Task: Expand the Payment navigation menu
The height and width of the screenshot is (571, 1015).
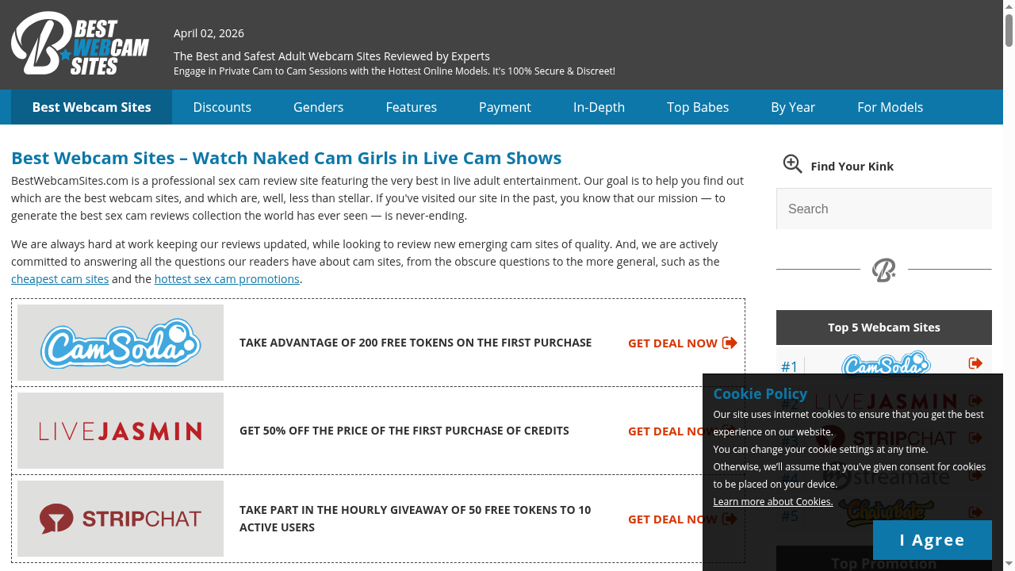Action: (504, 107)
